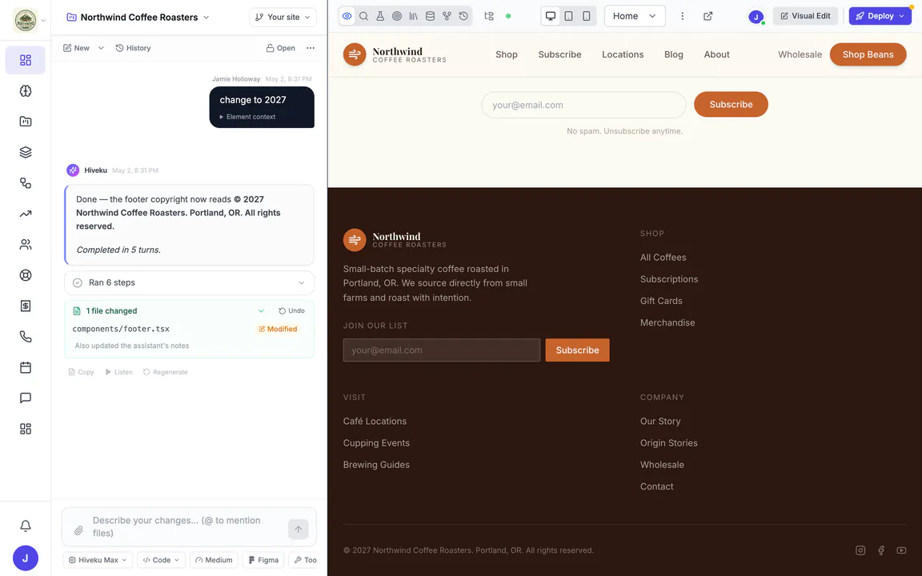Collapse the 1 file changed section
Screen dimensions: 922x576
click(x=261, y=311)
